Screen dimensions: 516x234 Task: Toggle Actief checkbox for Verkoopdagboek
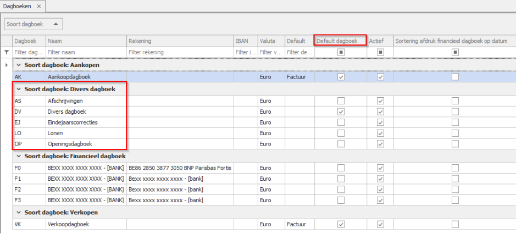(380, 224)
